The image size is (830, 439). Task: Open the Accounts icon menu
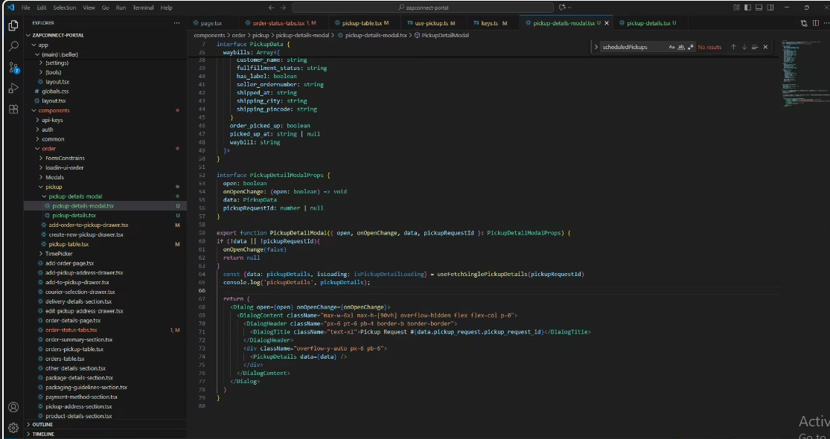click(x=13, y=407)
